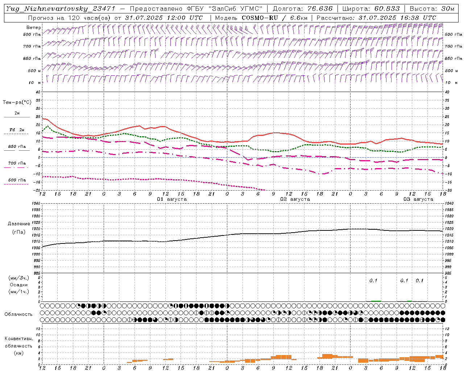Click the Td 2м dew point legend label
464x371 pixels.
coord(17,130)
